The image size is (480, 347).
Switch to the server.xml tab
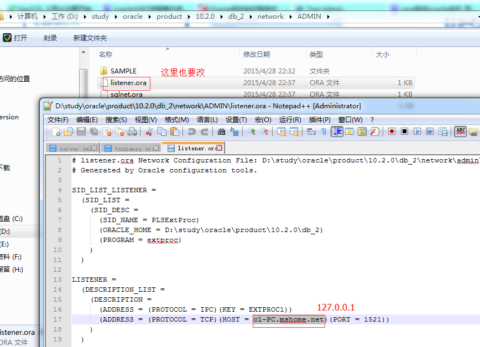[x=74, y=149]
